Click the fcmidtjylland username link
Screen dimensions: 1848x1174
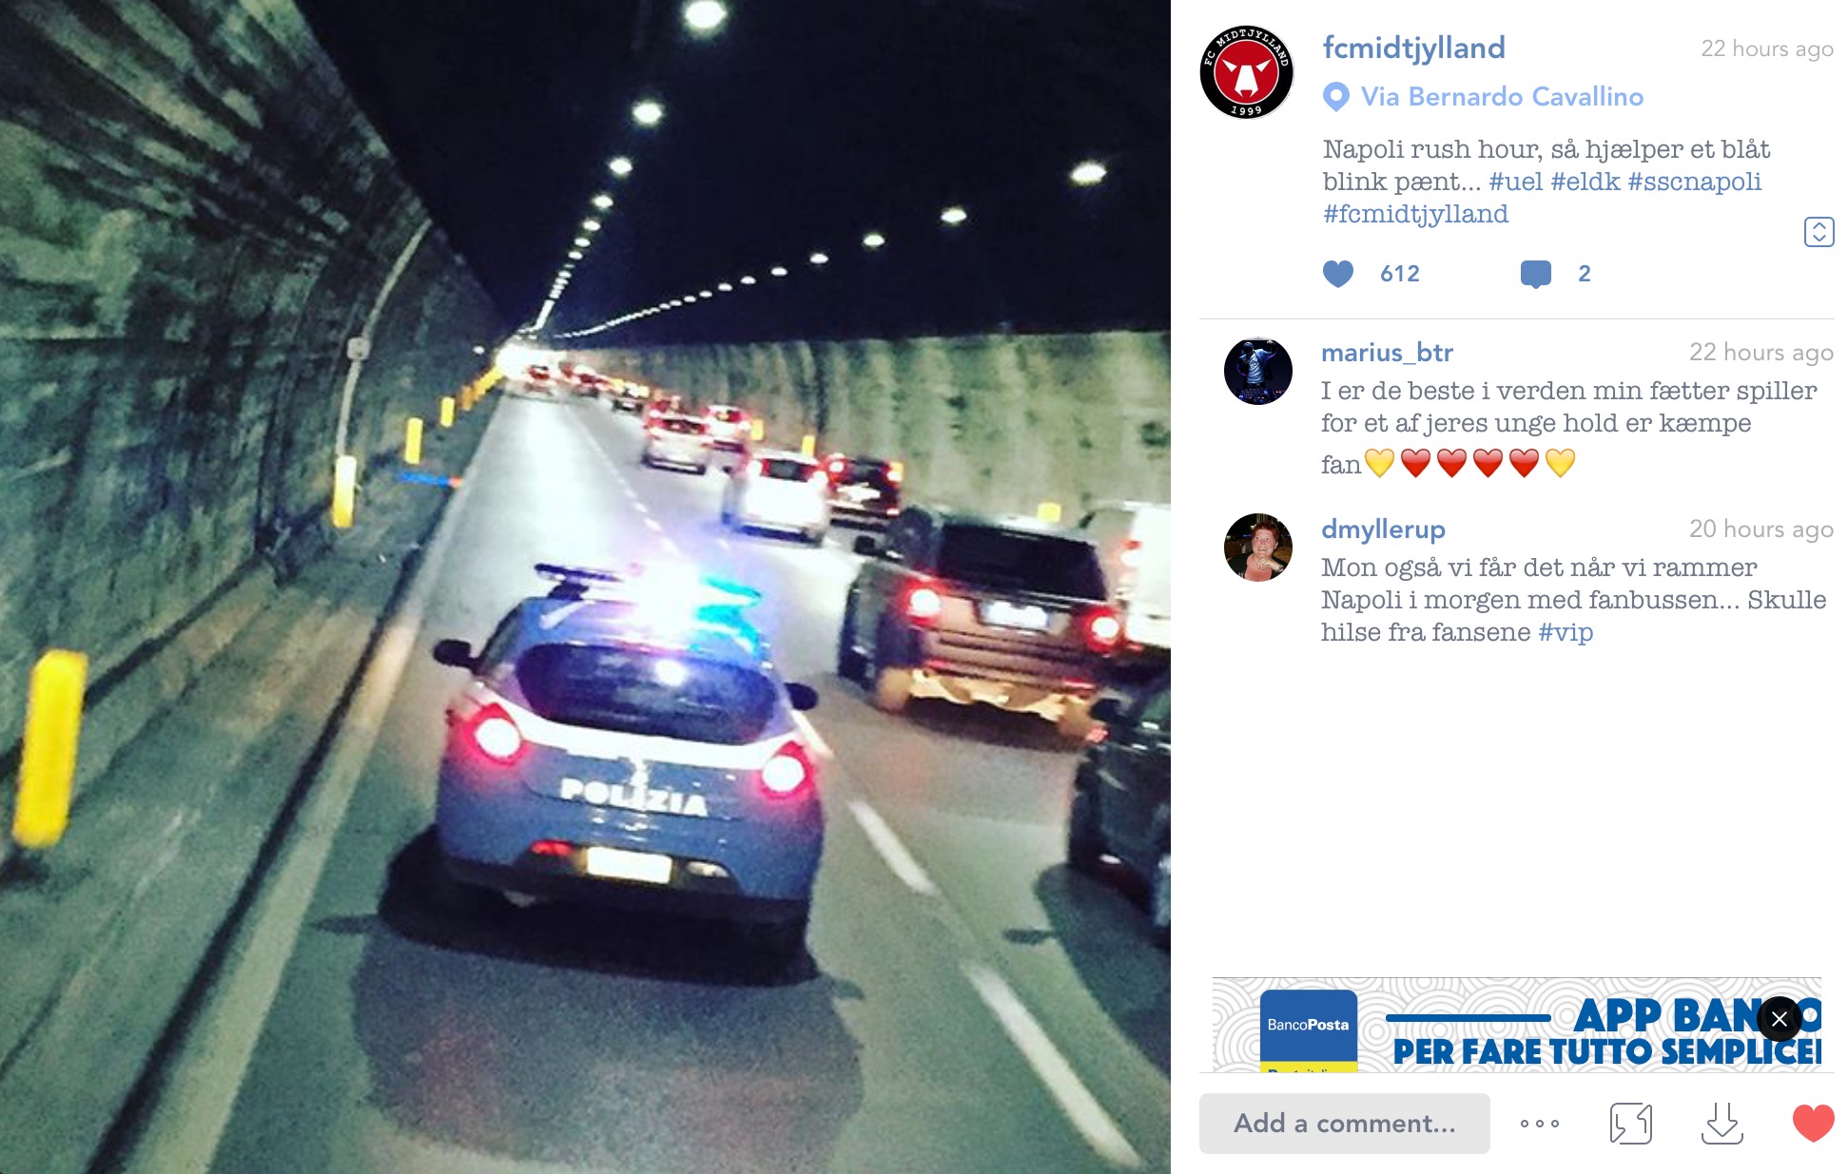pos(1413,48)
